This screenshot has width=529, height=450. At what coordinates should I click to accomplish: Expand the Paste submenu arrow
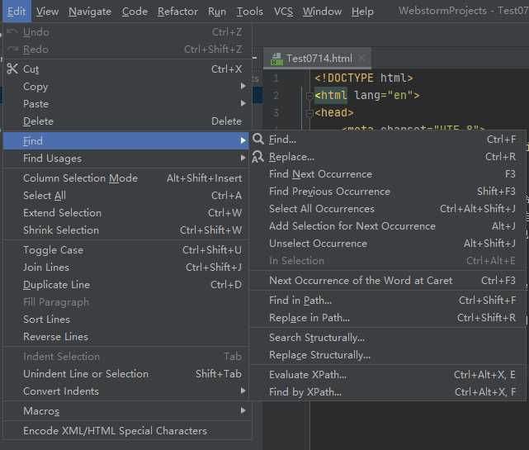coord(243,103)
